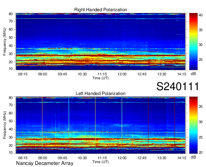This screenshot has width=206, height=167.
Task: Click the "30" frequency tick of Right Handed plot
Action: [x=11, y=54]
